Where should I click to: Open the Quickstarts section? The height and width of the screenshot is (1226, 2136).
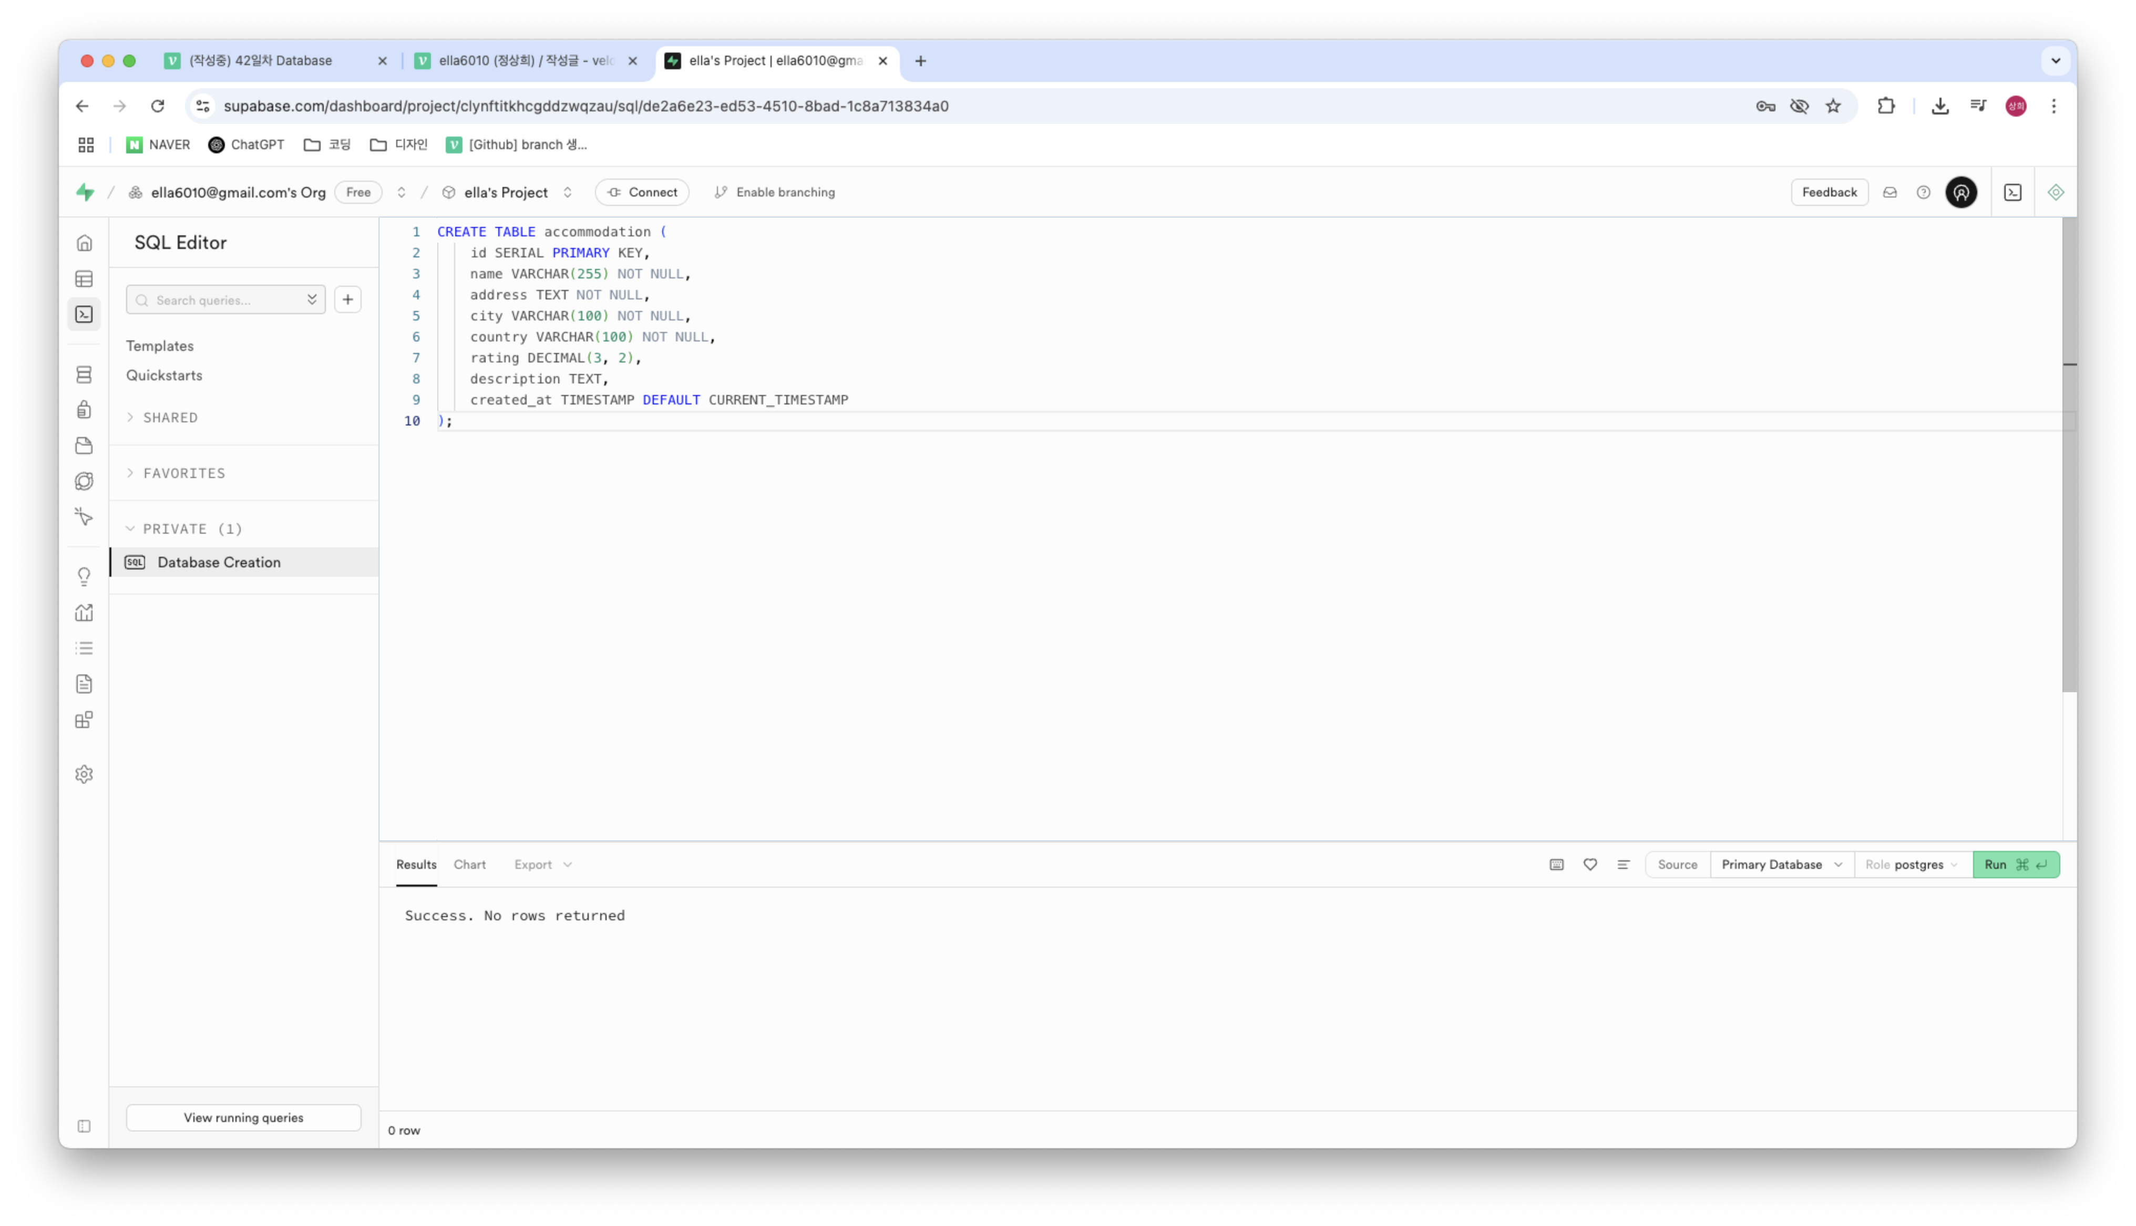[164, 376]
